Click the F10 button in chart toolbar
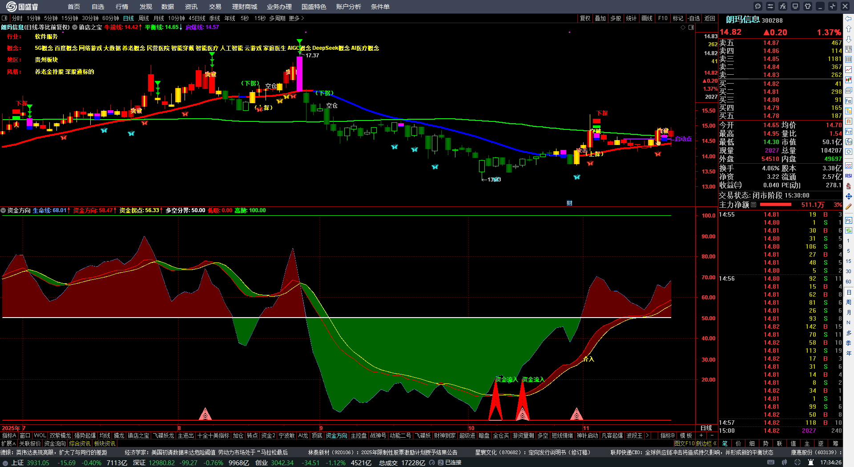 click(663, 18)
